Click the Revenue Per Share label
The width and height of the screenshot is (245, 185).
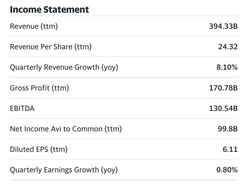pyautogui.click(x=51, y=47)
